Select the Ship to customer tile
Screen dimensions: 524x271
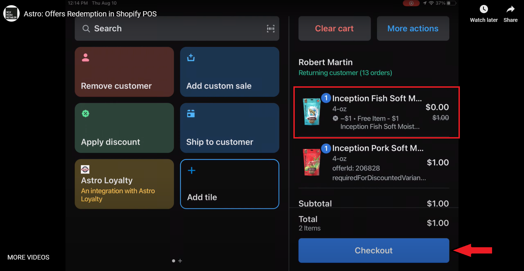coord(230,128)
